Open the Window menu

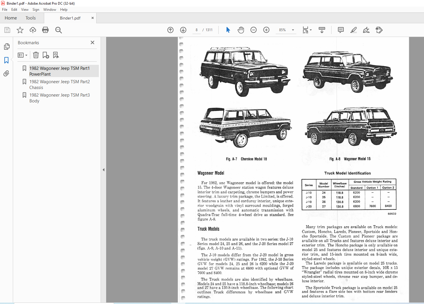point(50,10)
